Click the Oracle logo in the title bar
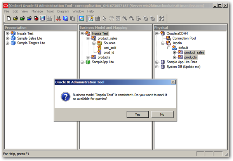 tap(6, 6)
